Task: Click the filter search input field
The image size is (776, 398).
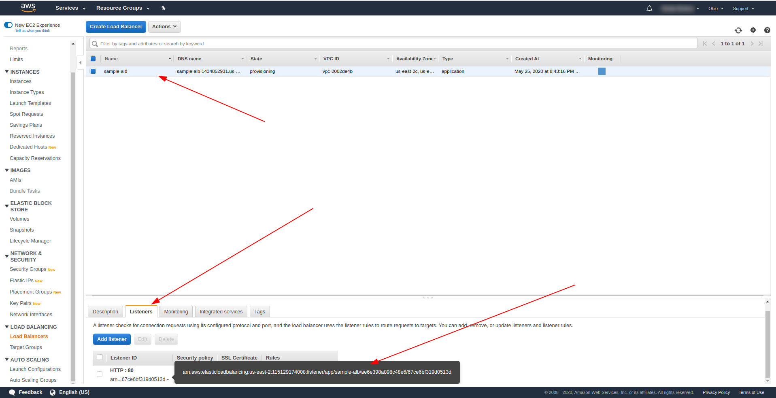Action: (x=393, y=44)
